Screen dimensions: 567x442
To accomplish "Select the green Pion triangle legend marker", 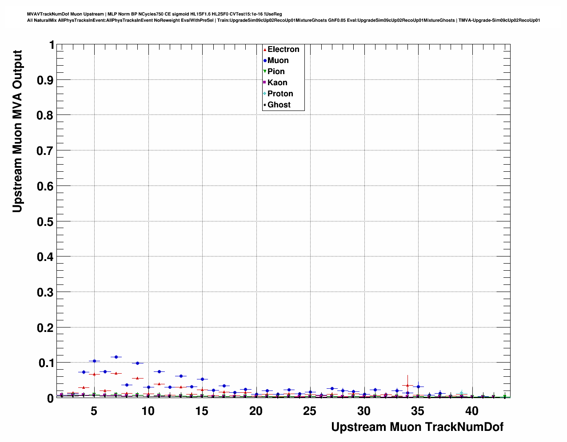I will point(265,71).
